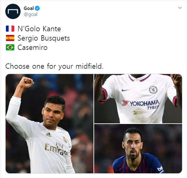Click the blue verified badge
Image resolution: width=187 pixels, height=178 pixels.
coord(37,8)
